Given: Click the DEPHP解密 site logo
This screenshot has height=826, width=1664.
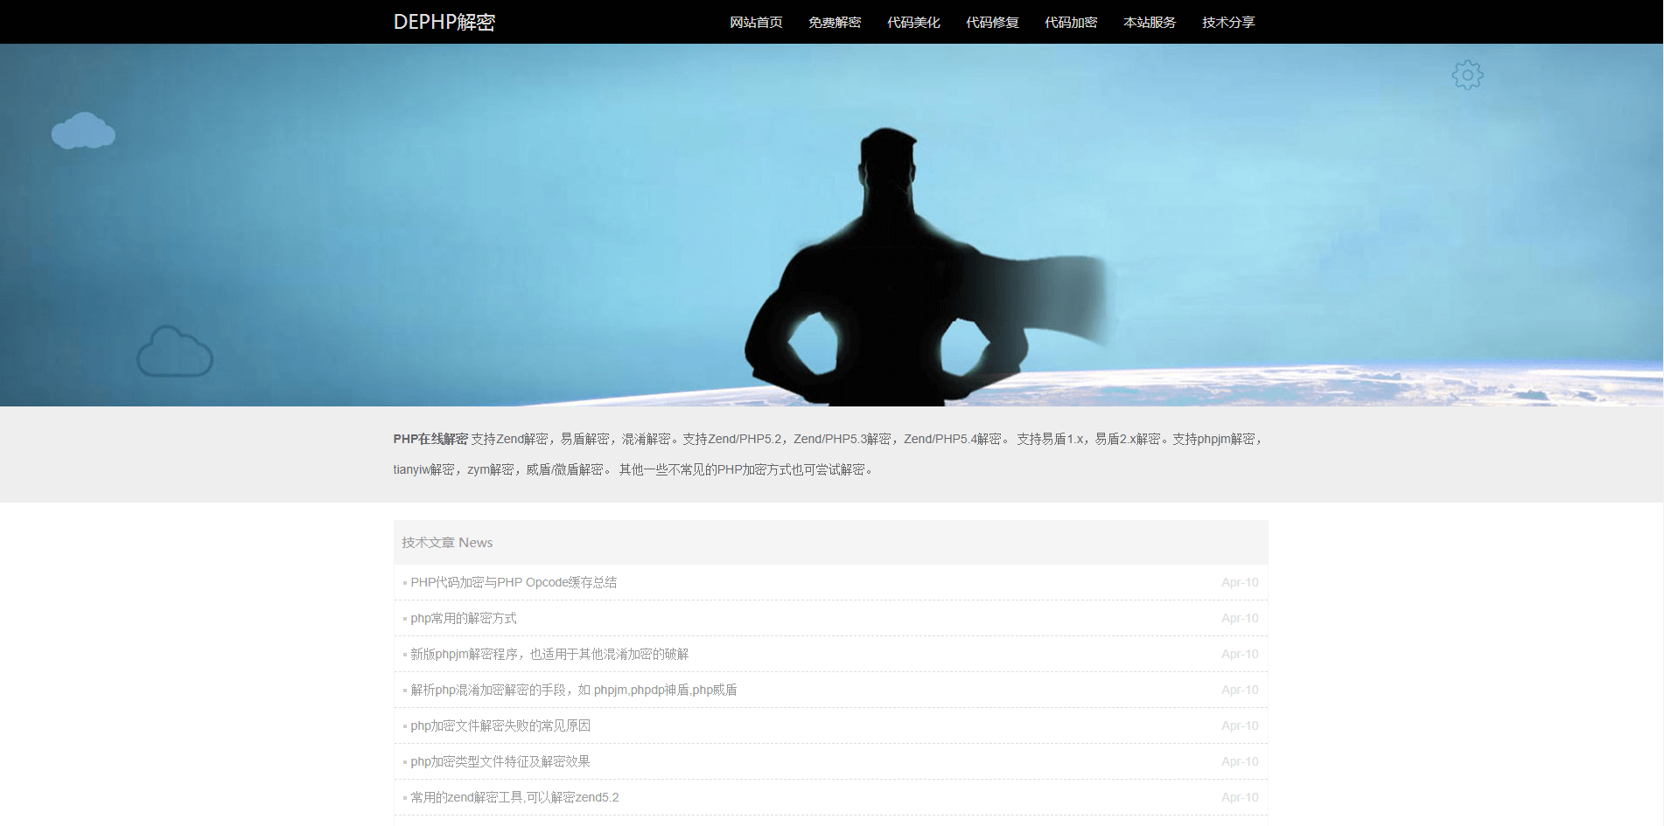Looking at the screenshot, I should tap(444, 22).
